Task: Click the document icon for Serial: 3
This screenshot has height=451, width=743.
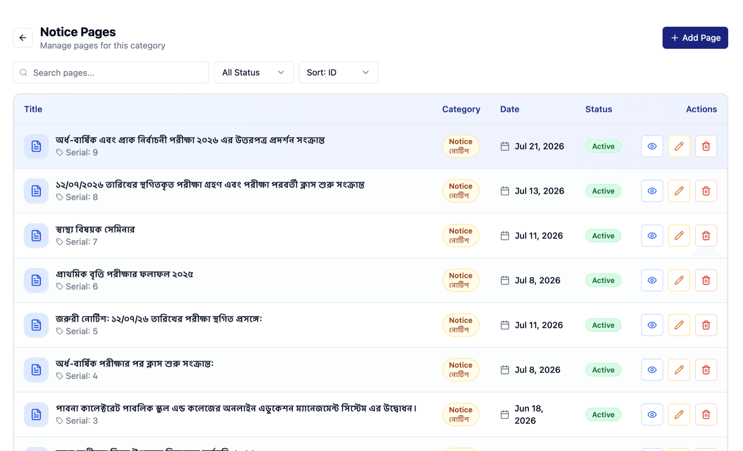Action: point(36,414)
